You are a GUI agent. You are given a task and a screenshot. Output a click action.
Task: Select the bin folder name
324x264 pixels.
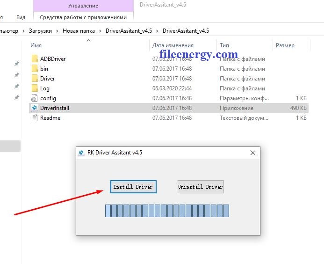[x=44, y=68]
